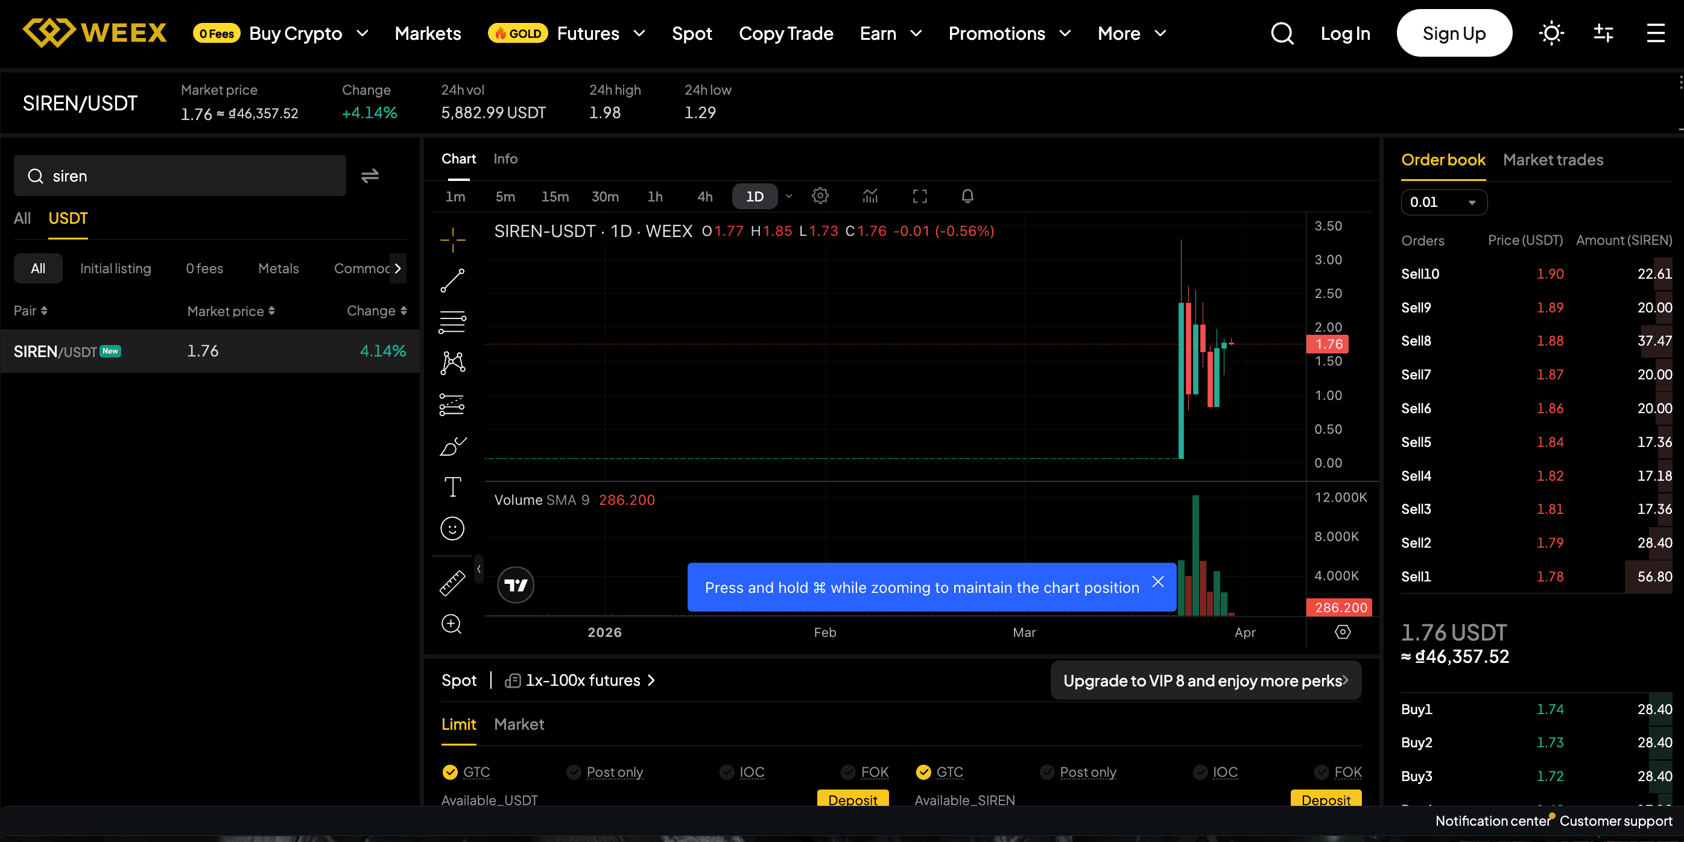Open the hamburger menu

(x=1655, y=33)
